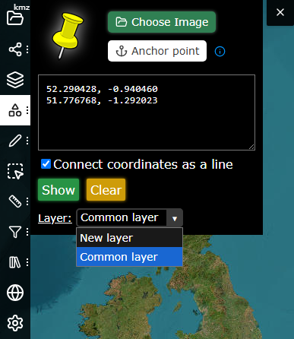Click the yellow pushpin marker image
The width and height of the screenshot is (294, 339).
pyautogui.click(x=68, y=36)
